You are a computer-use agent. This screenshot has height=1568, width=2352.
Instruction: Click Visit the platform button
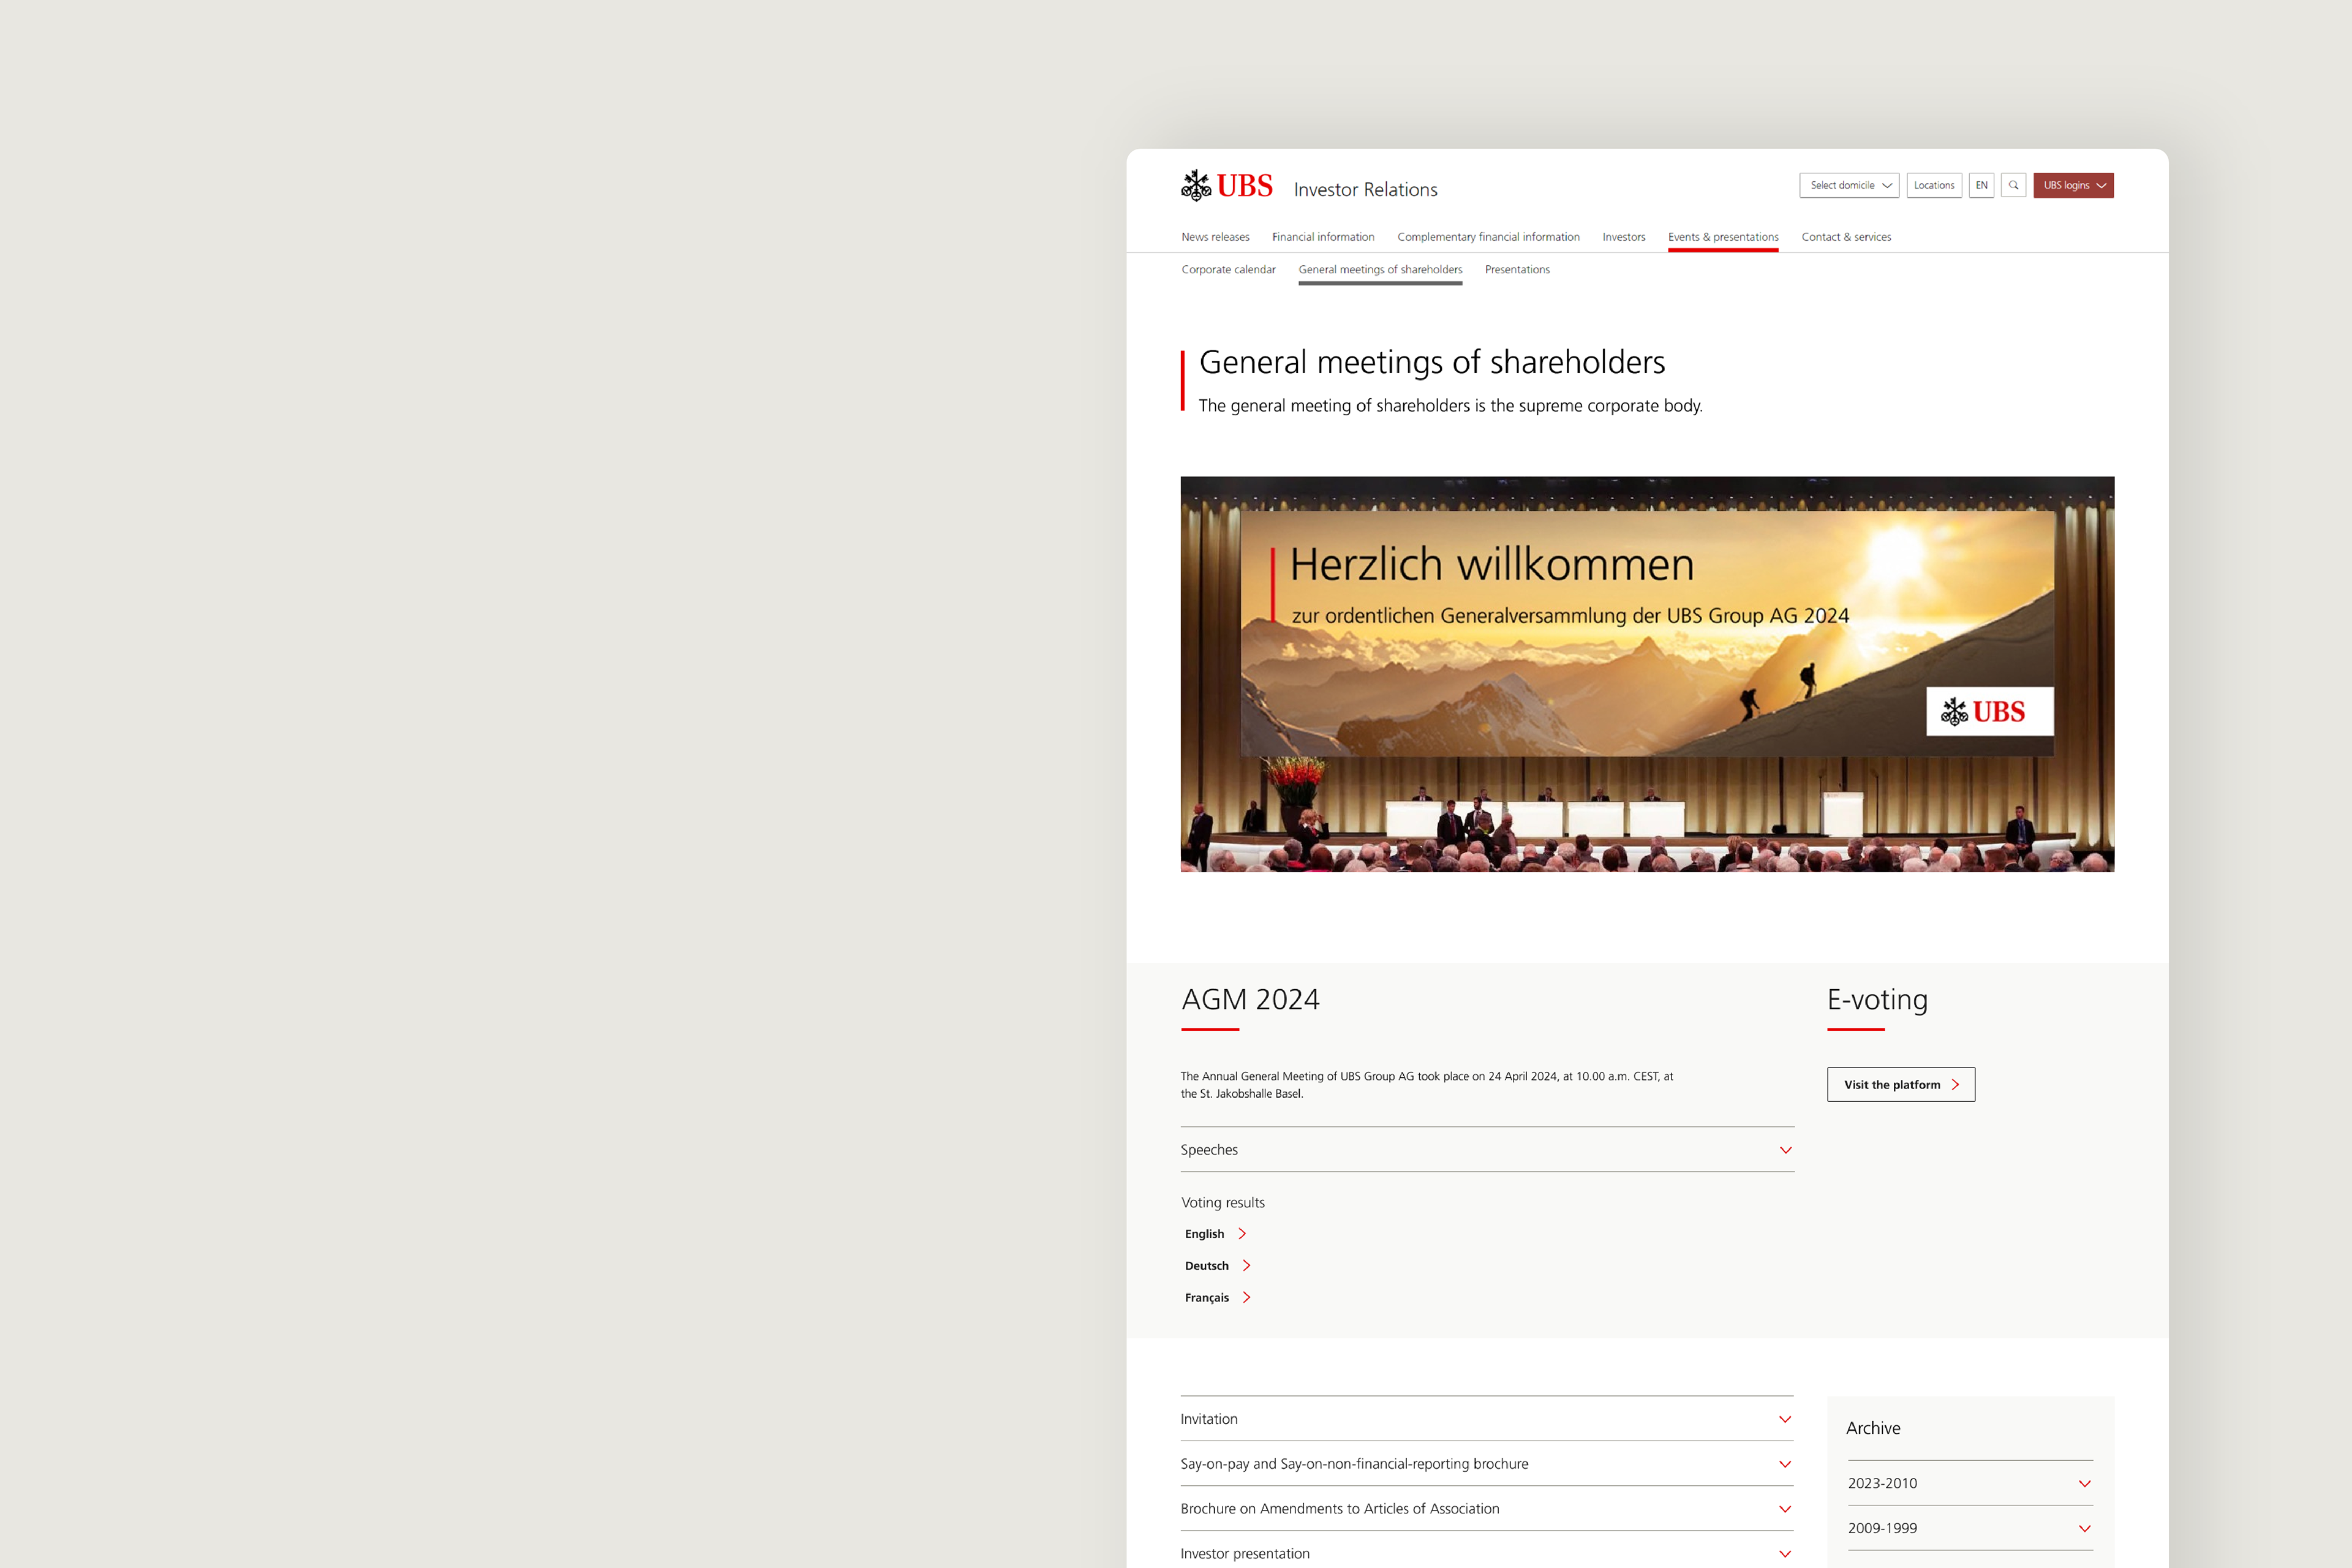click(1900, 1085)
